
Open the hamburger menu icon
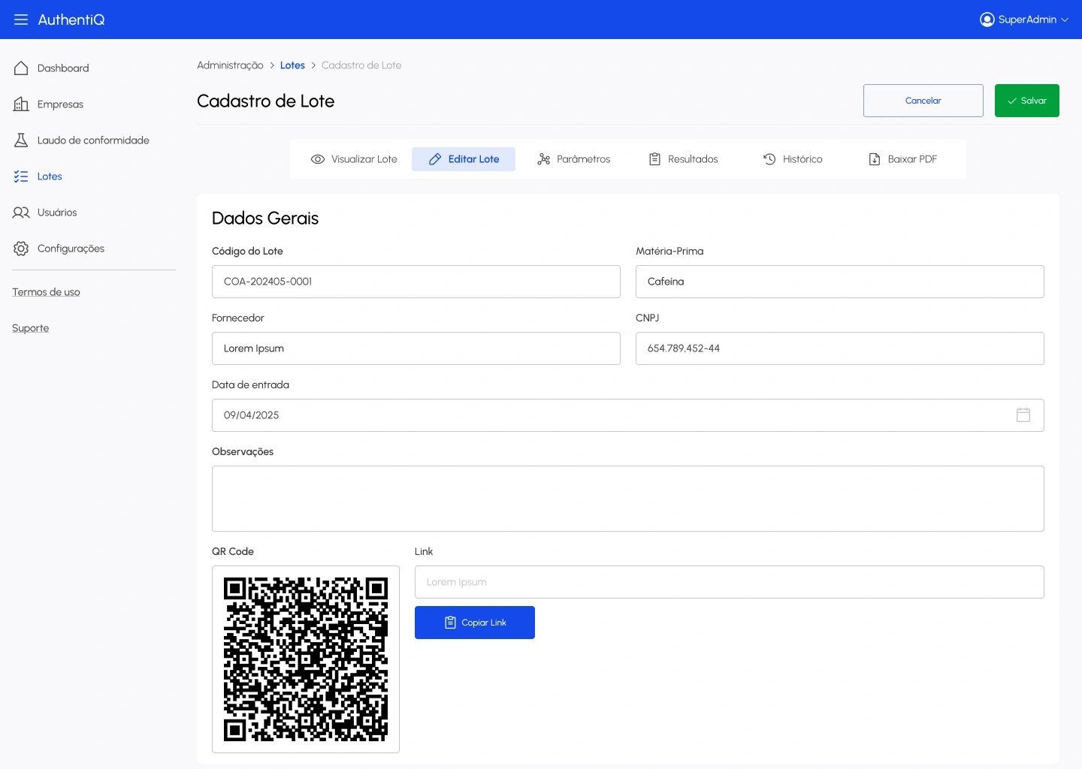(x=21, y=20)
